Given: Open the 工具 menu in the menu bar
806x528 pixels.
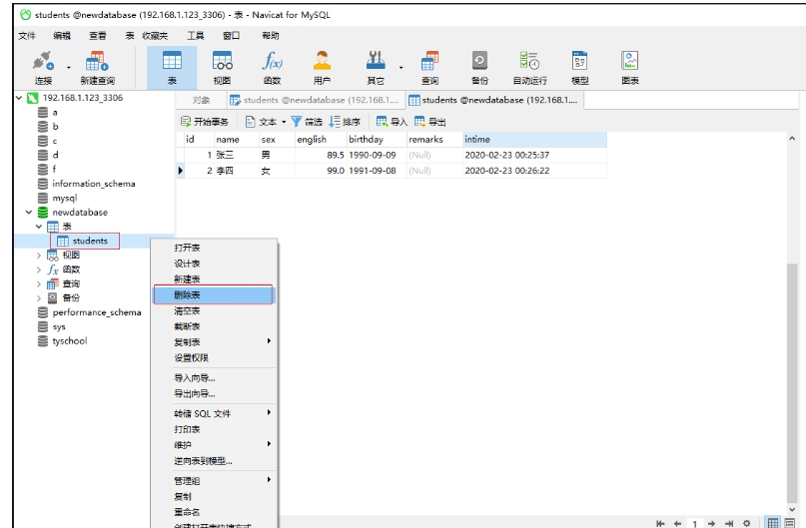Looking at the screenshot, I should 197,36.
